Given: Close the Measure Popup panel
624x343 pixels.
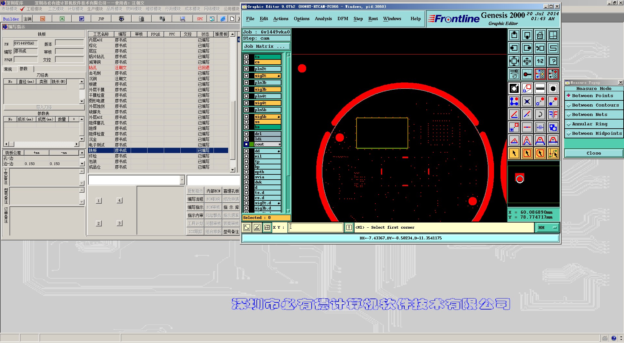Looking at the screenshot, I should coord(620,83).
